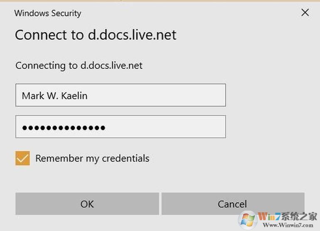Click the first dot of the masked password
320x231 pixels.
point(25,128)
